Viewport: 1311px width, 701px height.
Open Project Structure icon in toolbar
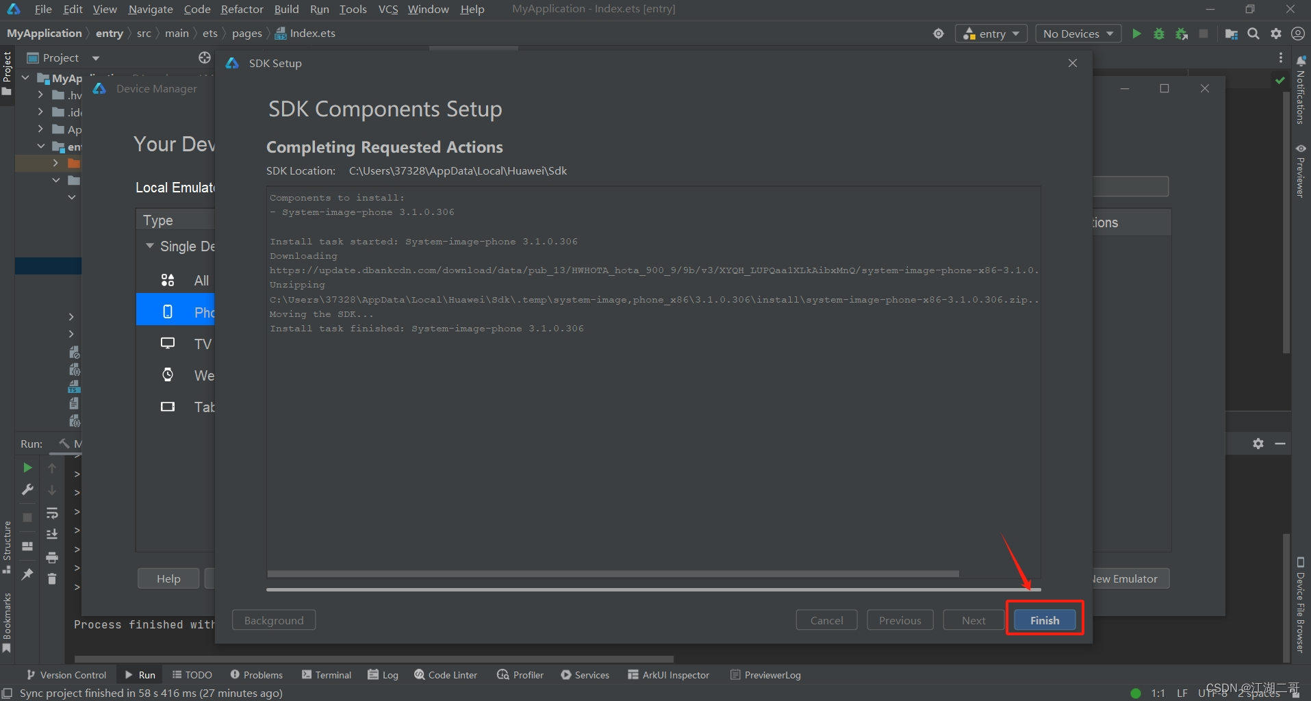[x=1231, y=34]
